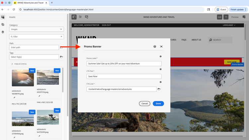Screen dimensions: 249x140
Task: Click SIGN OUT link in page header
Action: (x=106, y=25)
